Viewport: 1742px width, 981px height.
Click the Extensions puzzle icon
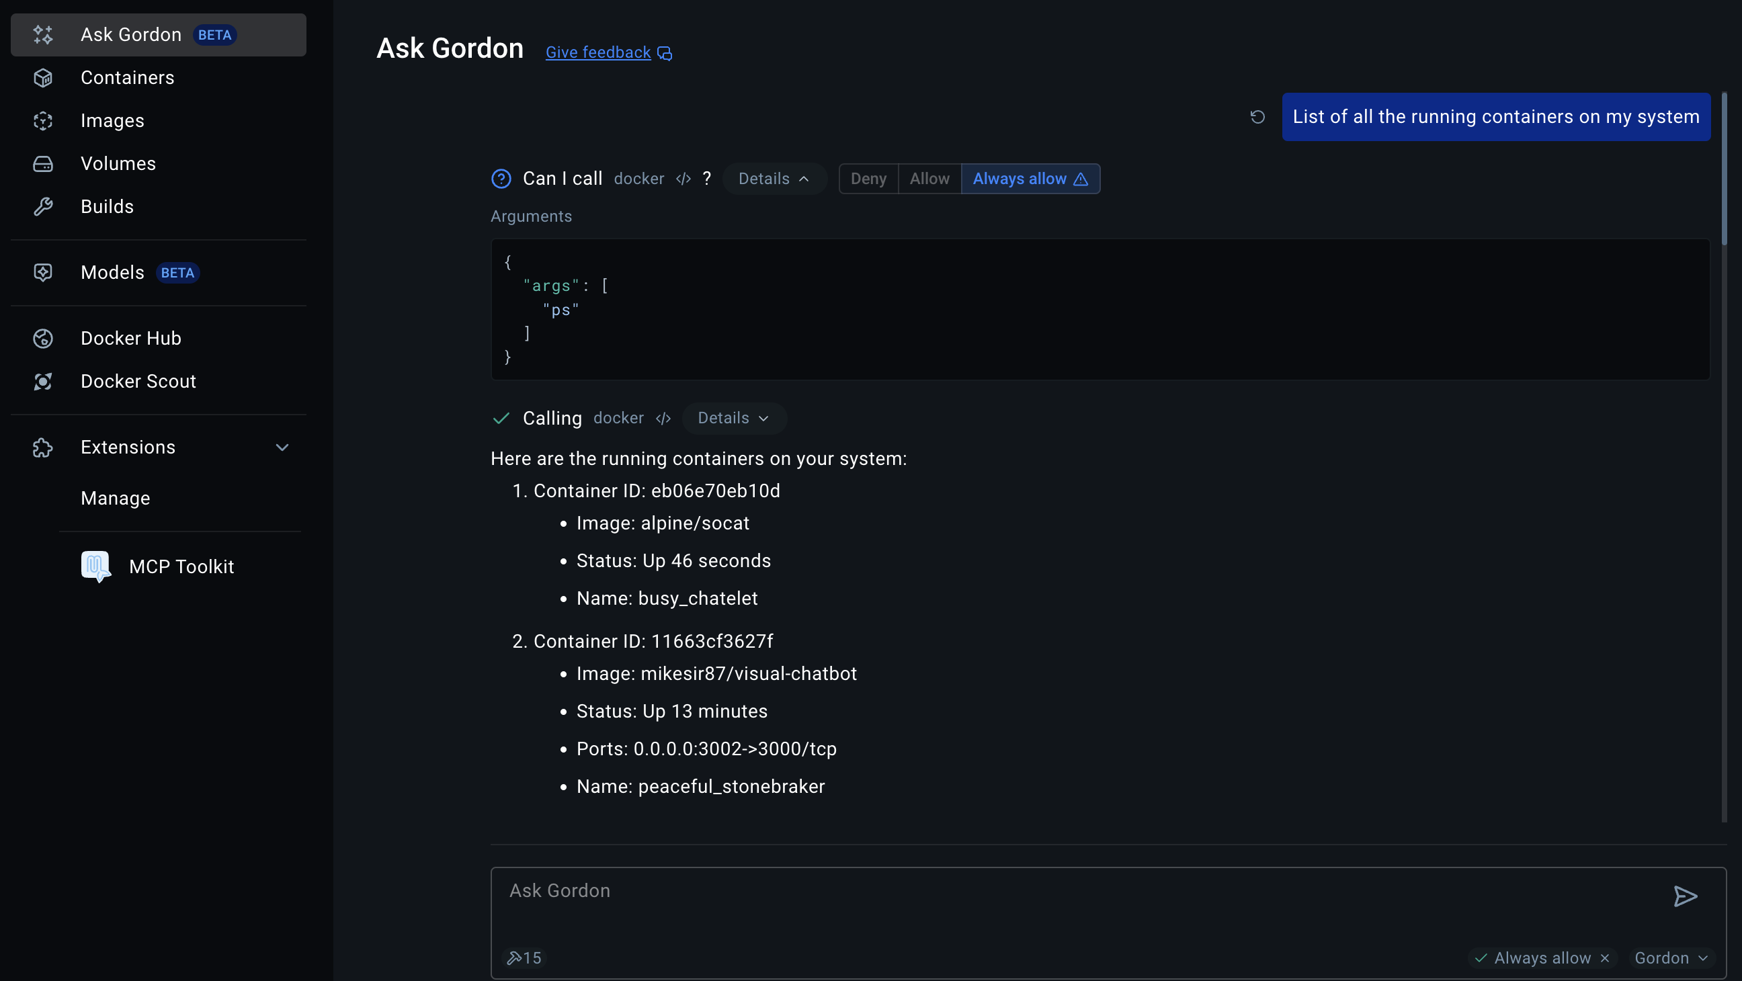43,447
